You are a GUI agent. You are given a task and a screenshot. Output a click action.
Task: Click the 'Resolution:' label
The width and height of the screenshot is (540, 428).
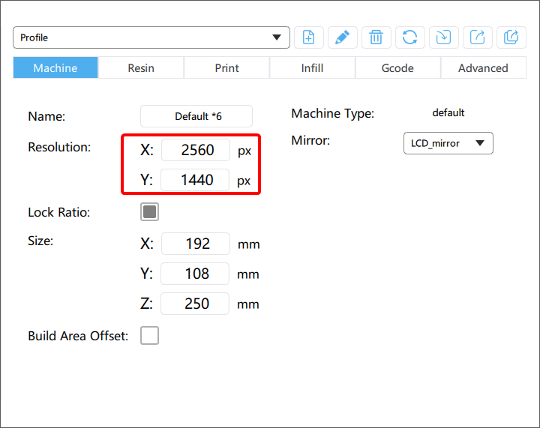[59, 147]
